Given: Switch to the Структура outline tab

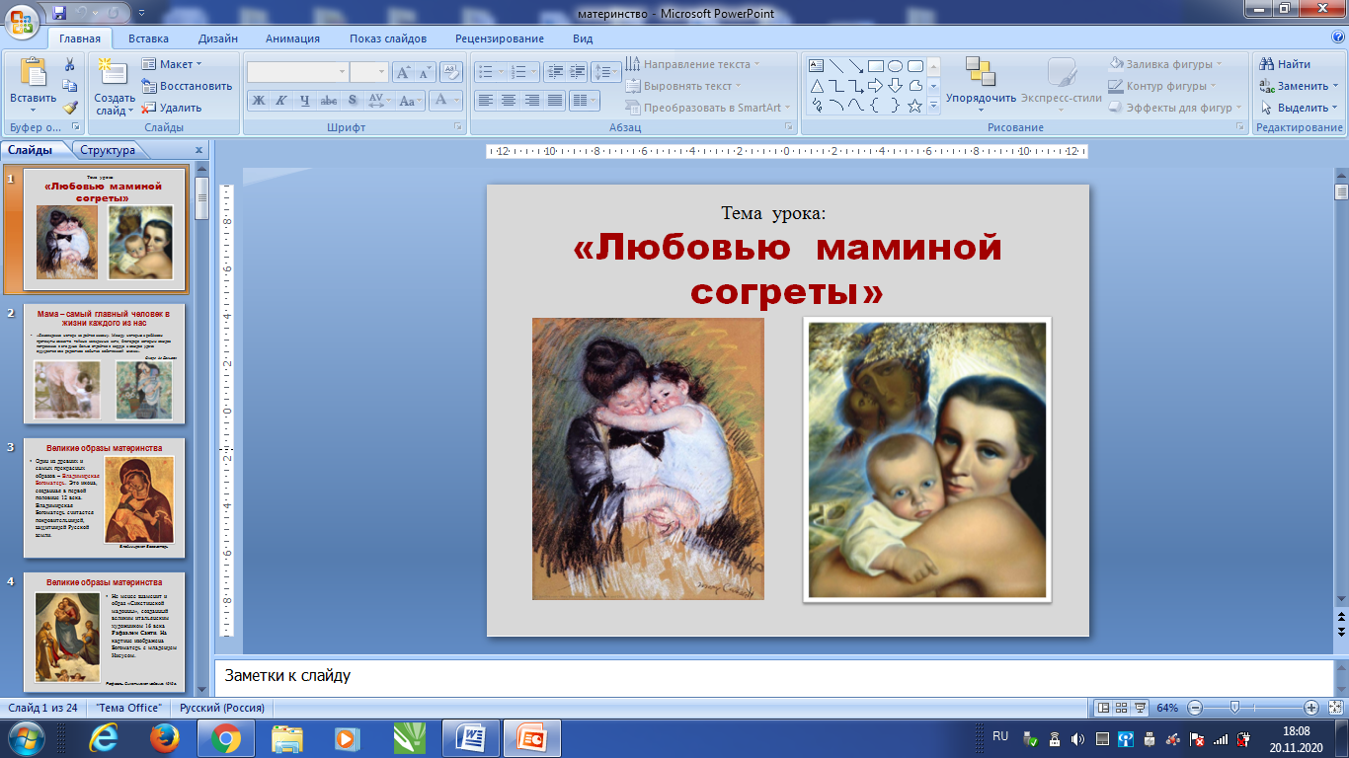Looking at the screenshot, I should tap(108, 150).
